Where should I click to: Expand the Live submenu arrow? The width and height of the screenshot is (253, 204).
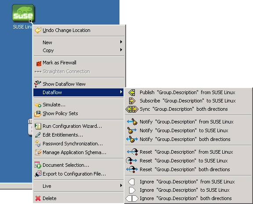coord(121,186)
